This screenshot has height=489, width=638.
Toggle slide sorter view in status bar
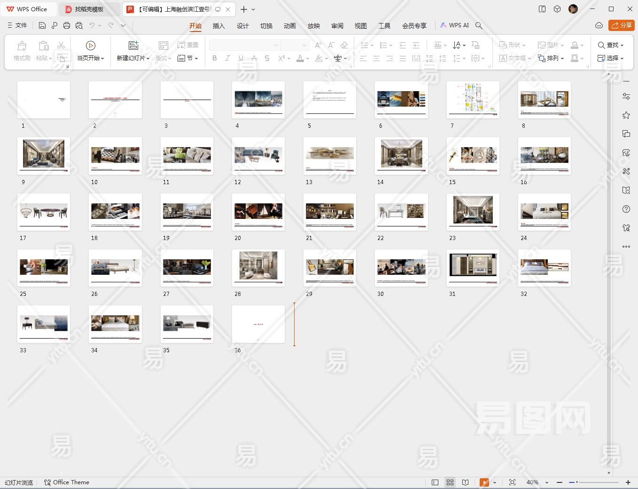[x=450, y=482]
